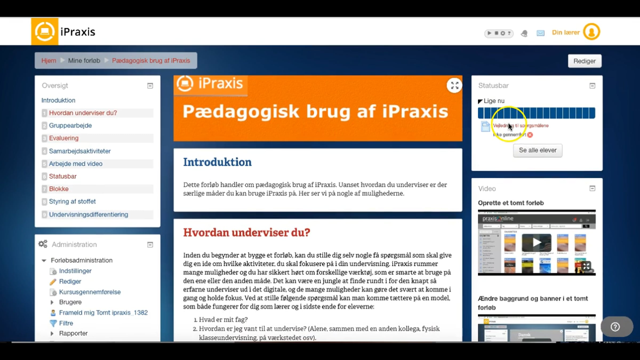Open messages via the envelope icon

pyautogui.click(x=541, y=33)
